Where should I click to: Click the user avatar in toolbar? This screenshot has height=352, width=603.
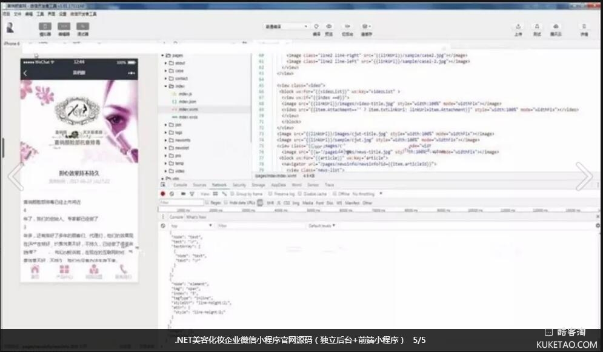tap(10, 27)
